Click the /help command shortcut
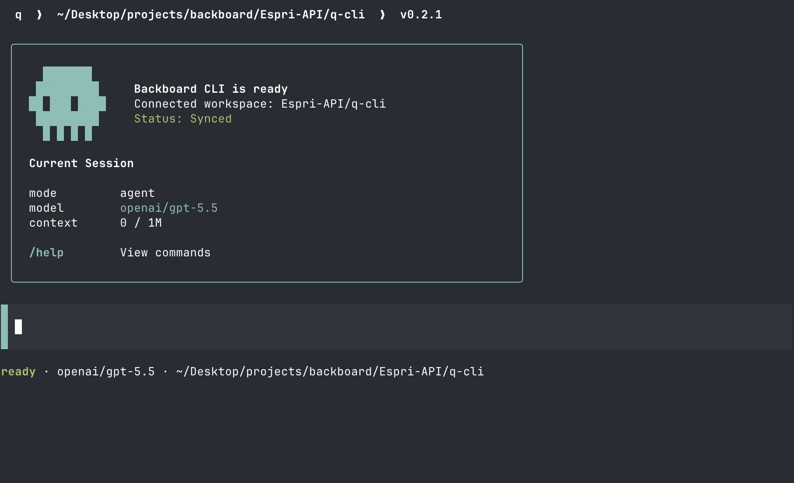The width and height of the screenshot is (794, 483). [46, 253]
